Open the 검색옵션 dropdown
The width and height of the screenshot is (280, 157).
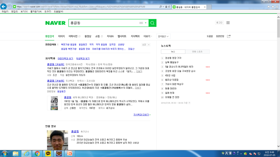163,36
